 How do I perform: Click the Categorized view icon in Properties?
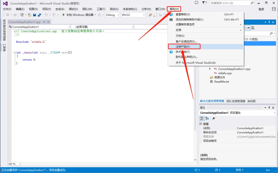coord(202,118)
